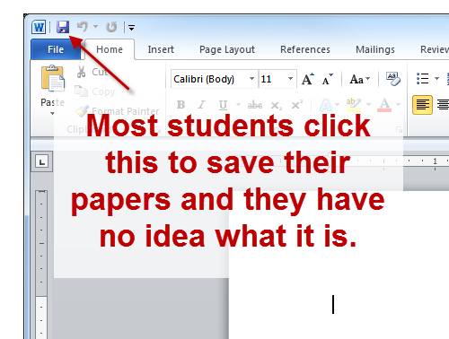
Task: Switch to the Home tab
Action: (110, 49)
